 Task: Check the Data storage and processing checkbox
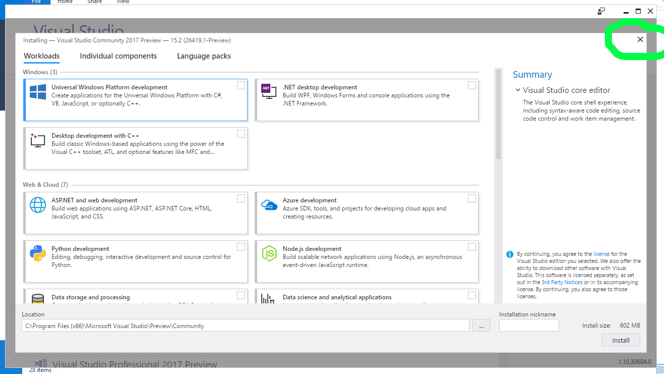point(241,295)
